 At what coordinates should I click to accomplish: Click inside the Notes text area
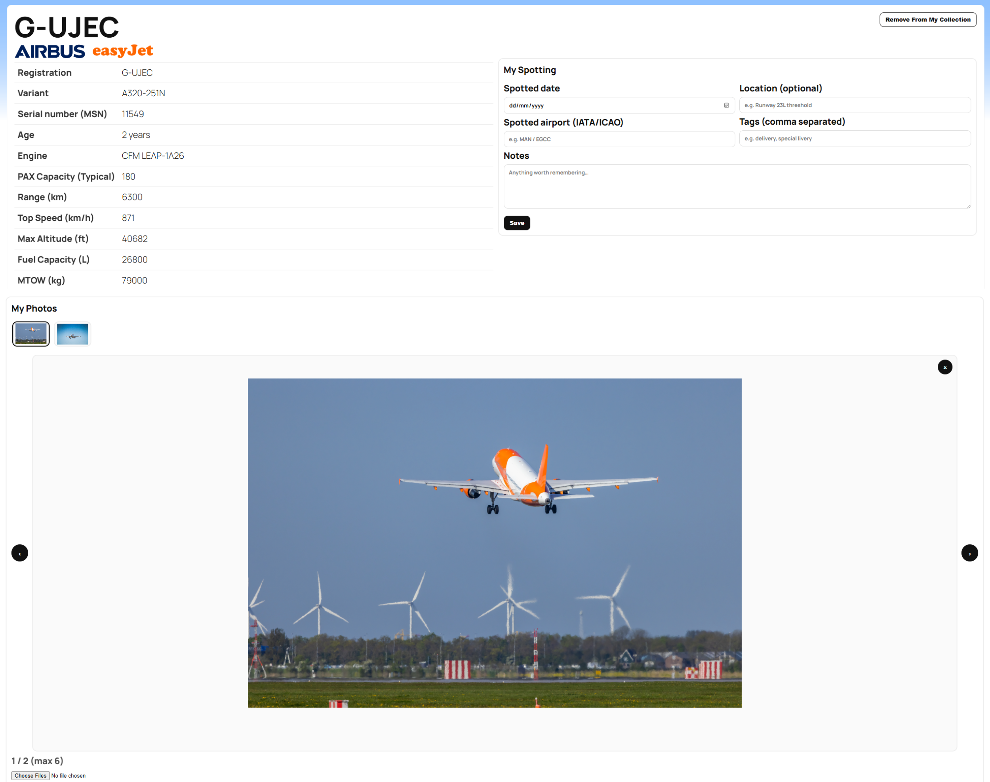click(x=737, y=186)
